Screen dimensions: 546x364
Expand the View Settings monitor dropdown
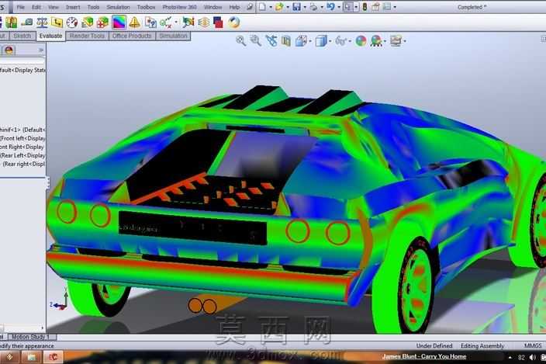[x=406, y=41]
